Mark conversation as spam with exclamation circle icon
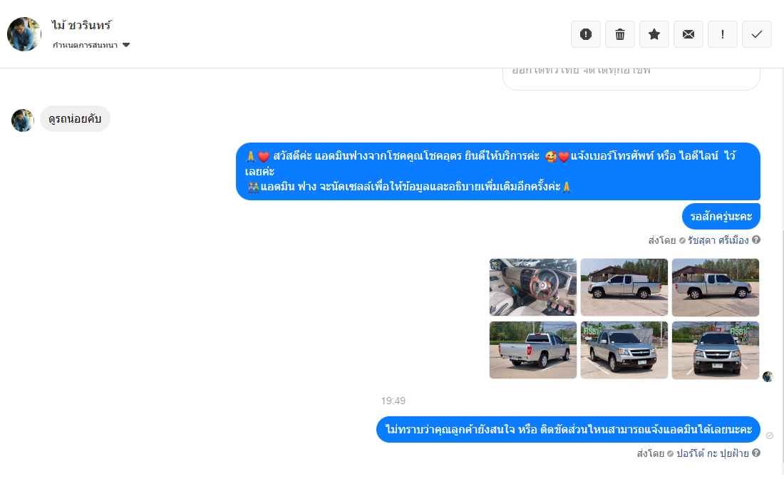The width and height of the screenshot is (784, 479). [x=585, y=34]
